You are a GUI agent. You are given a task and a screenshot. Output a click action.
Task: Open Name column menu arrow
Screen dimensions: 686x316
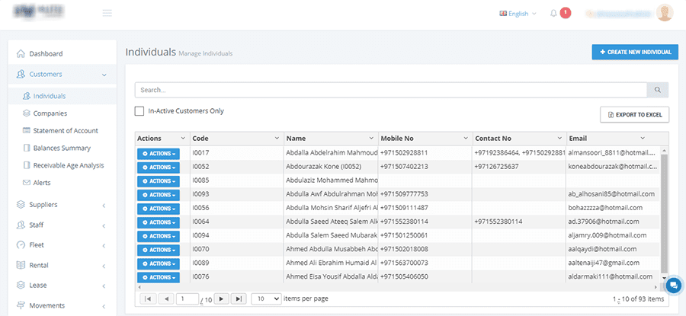tap(371, 138)
